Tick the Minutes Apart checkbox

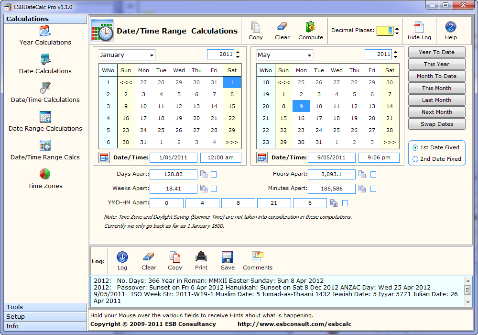(x=373, y=189)
